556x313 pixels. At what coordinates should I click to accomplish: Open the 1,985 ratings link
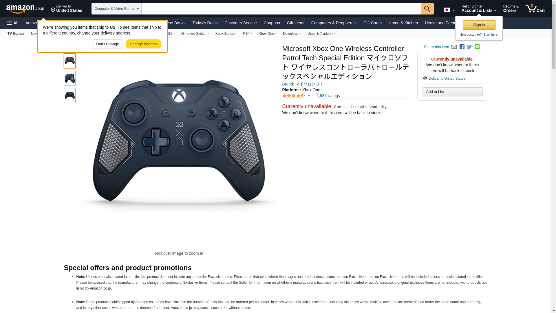(328, 96)
